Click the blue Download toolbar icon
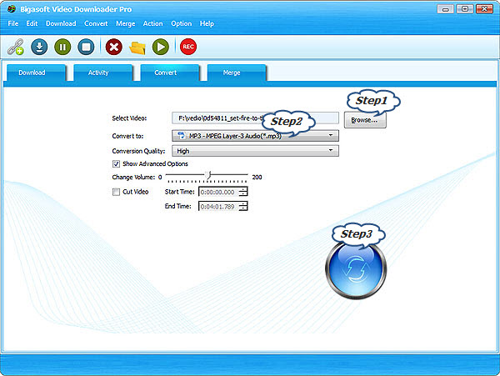The height and width of the screenshot is (376, 500). point(39,47)
